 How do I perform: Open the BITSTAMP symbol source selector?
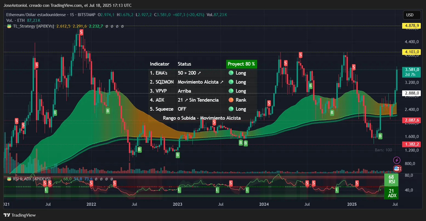coord(87,15)
